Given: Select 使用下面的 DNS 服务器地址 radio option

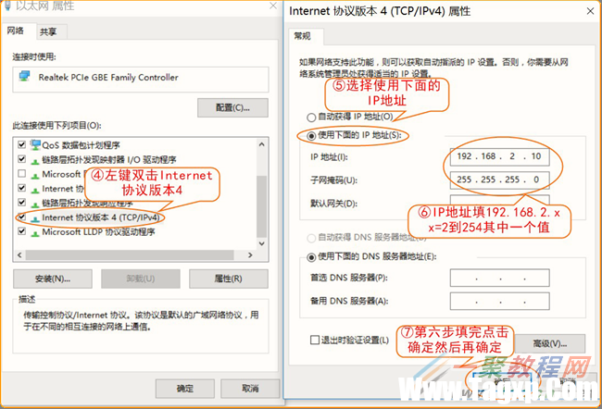Looking at the screenshot, I should pos(311,257).
